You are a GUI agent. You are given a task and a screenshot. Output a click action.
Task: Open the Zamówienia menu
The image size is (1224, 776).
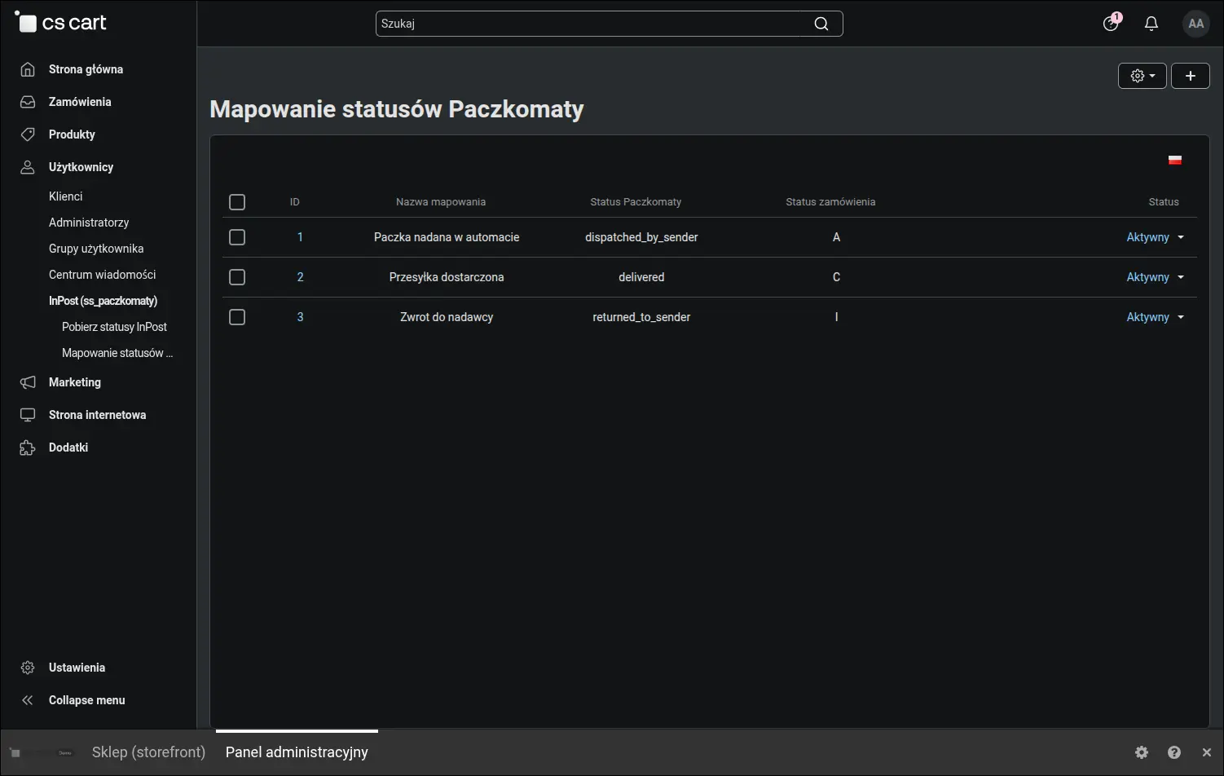(x=80, y=102)
